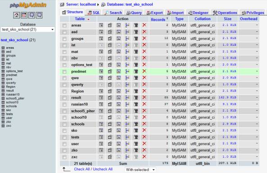The height and width of the screenshot is (173, 267).
Task: Open the Privileges tab
Action: (x=253, y=13)
